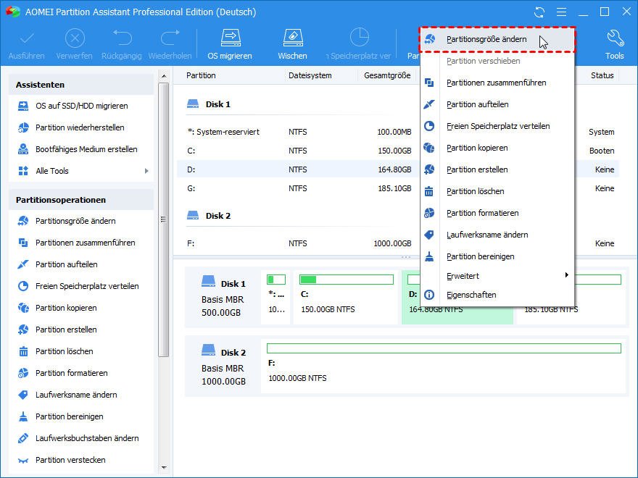The image size is (638, 478).
Task: Click the Assistenten section header
Action: tap(81, 85)
